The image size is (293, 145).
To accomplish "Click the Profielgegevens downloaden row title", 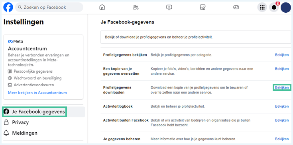I will click(x=117, y=90).
